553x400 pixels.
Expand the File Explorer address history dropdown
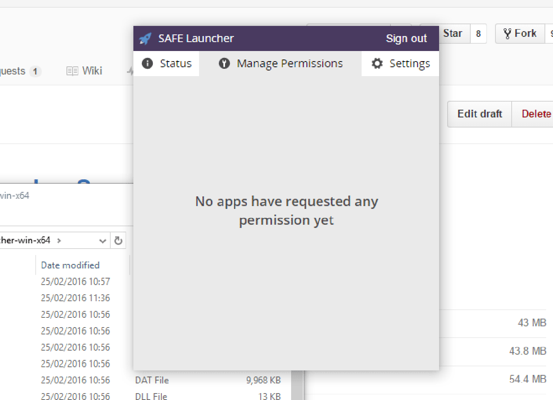[x=103, y=241]
